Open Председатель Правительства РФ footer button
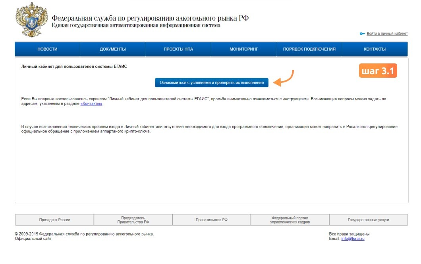Image resolution: width=421 pixels, height=264 pixels. coord(133,220)
